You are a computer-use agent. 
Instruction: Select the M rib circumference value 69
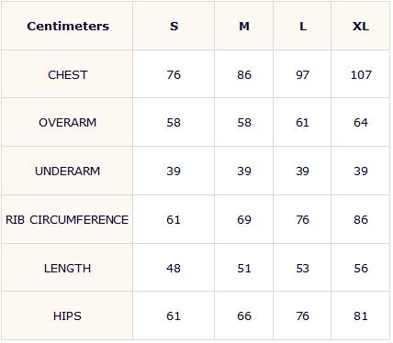coord(244,219)
